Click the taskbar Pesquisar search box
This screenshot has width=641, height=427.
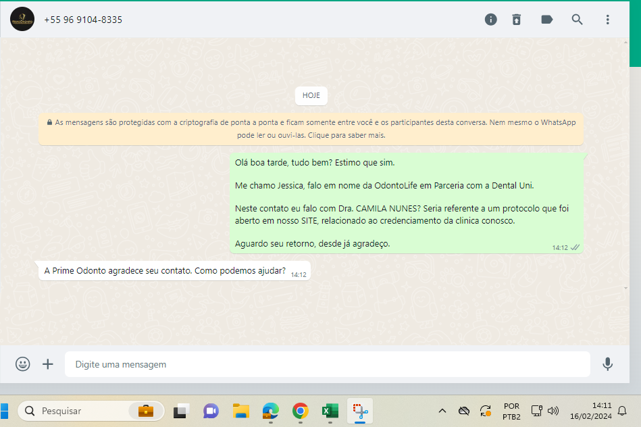pyautogui.click(x=91, y=411)
